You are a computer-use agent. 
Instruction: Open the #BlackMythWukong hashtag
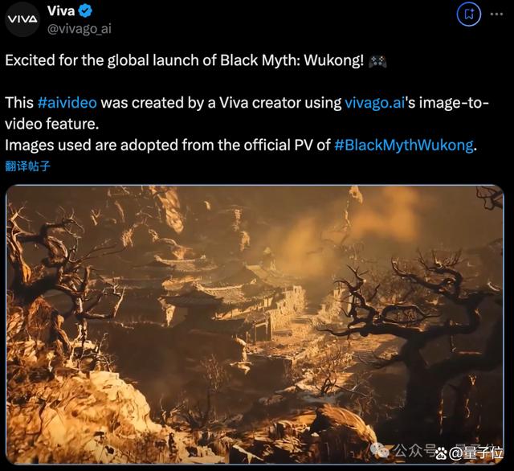click(x=404, y=145)
